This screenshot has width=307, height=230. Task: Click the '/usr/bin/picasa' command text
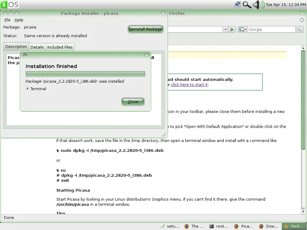point(73,204)
